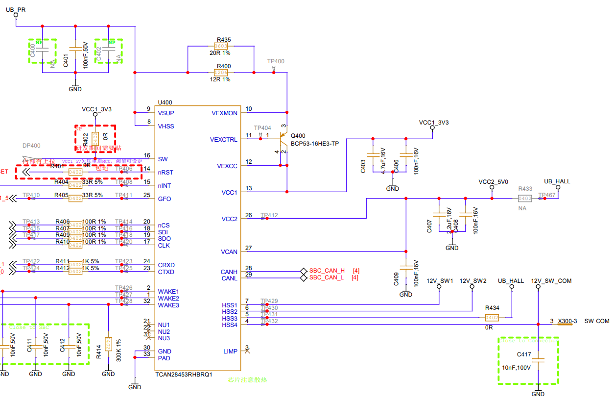Select the unconnected LIMP pin marker

tap(247, 351)
